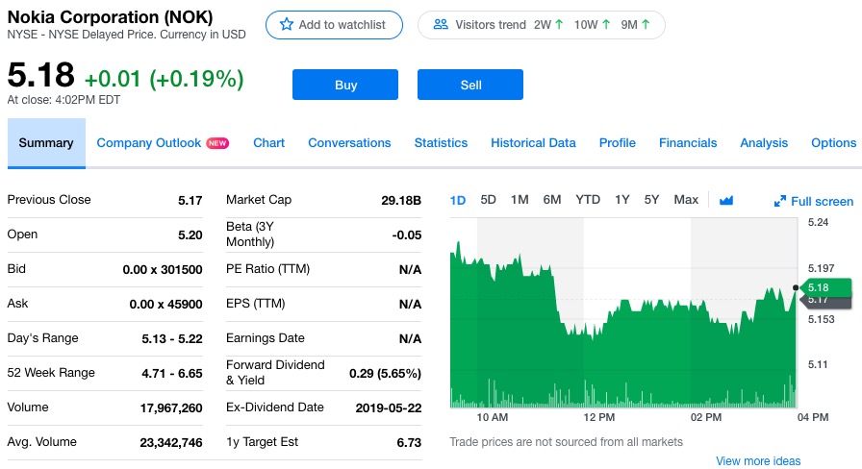Click the PE Ratio (TTM) label

tap(267, 269)
